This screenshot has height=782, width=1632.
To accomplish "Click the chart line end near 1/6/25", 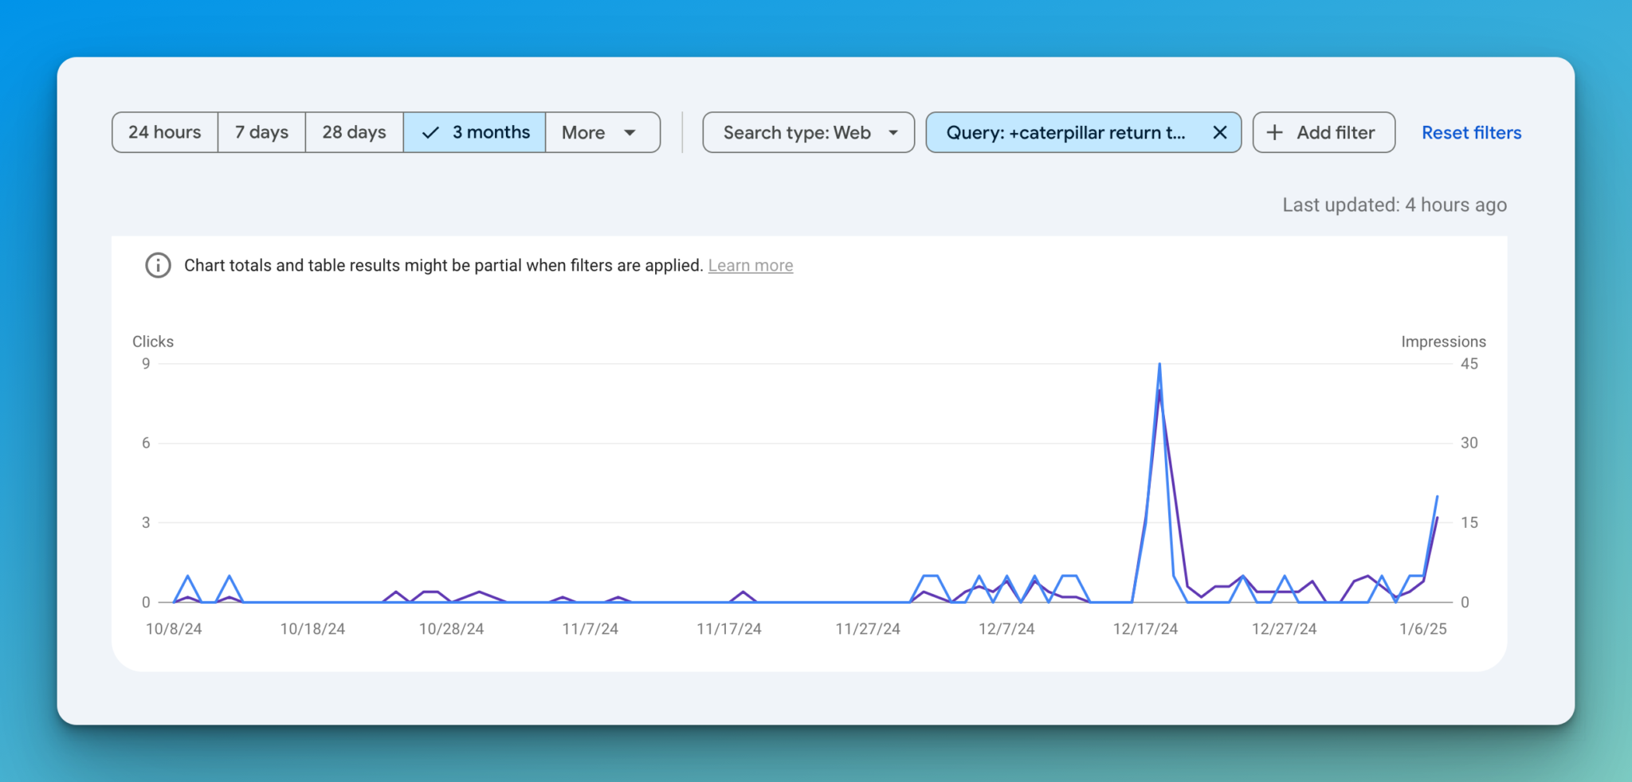I will point(1437,498).
